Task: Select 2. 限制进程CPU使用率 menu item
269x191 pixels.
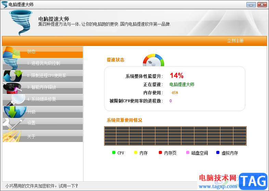Action: pos(42,76)
